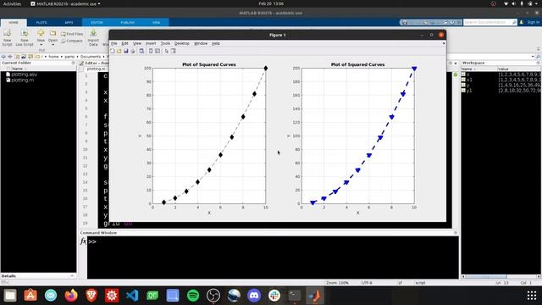Switch to the PLOTS ribbon tab
This screenshot has width=542, height=305.
[x=41, y=23]
